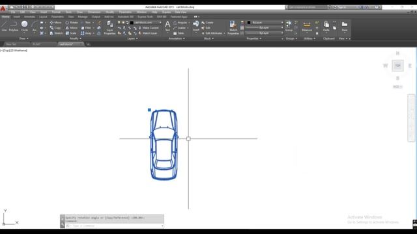417x234 pixels.
Task: Select the Arc tool
Action: tap(35, 27)
